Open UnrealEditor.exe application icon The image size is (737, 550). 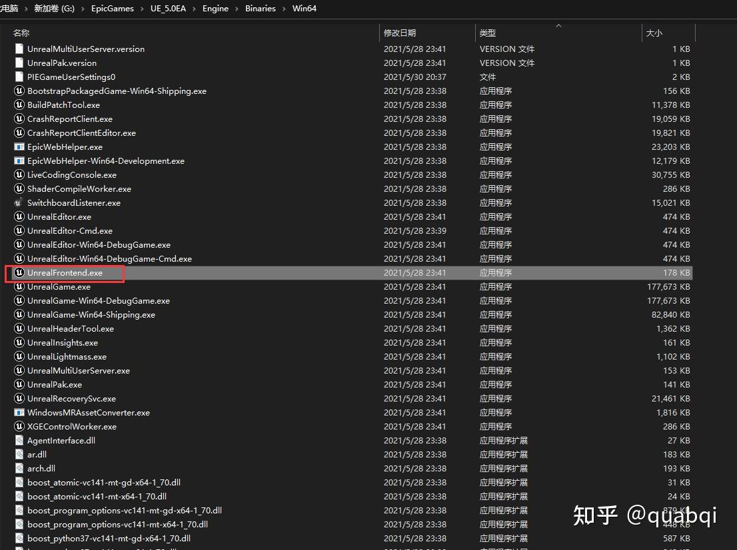click(x=19, y=216)
